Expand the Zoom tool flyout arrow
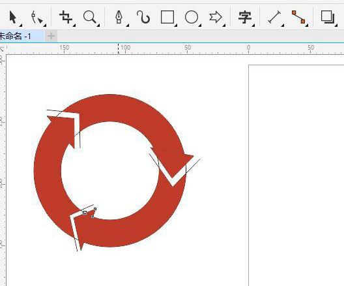The height and width of the screenshot is (286, 344). tap(98, 25)
